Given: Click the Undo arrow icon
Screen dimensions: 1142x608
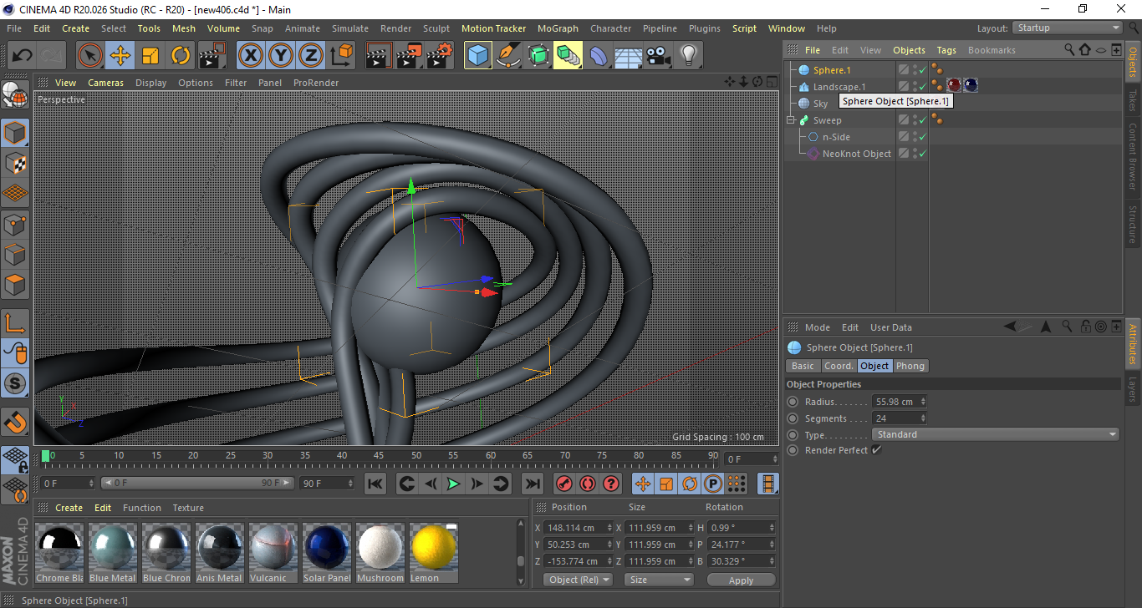Looking at the screenshot, I should pos(23,56).
